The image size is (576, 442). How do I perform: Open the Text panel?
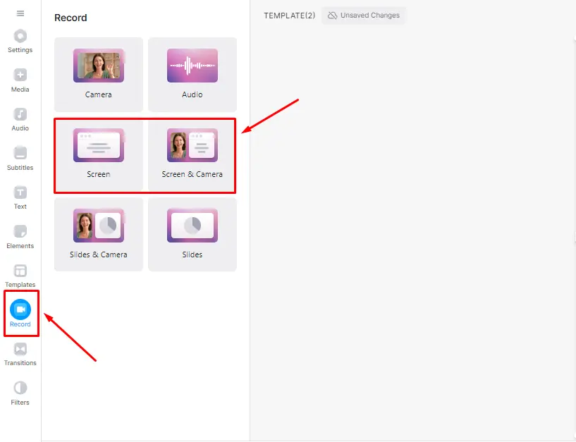click(20, 197)
